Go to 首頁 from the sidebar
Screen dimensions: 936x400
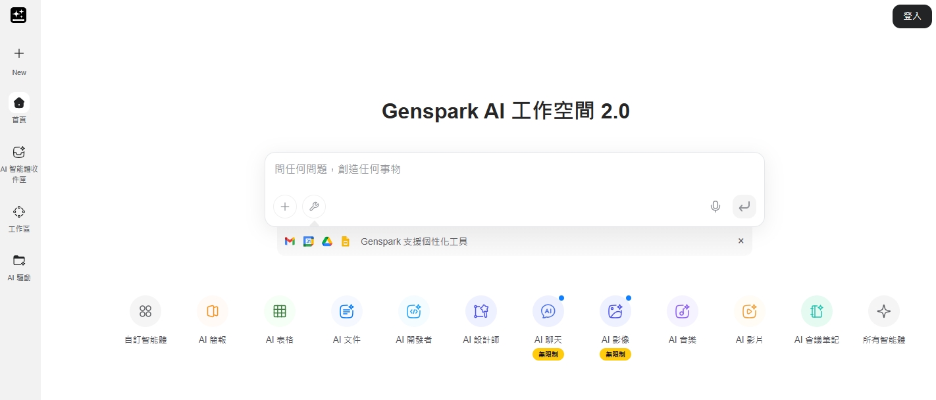pos(19,109)
